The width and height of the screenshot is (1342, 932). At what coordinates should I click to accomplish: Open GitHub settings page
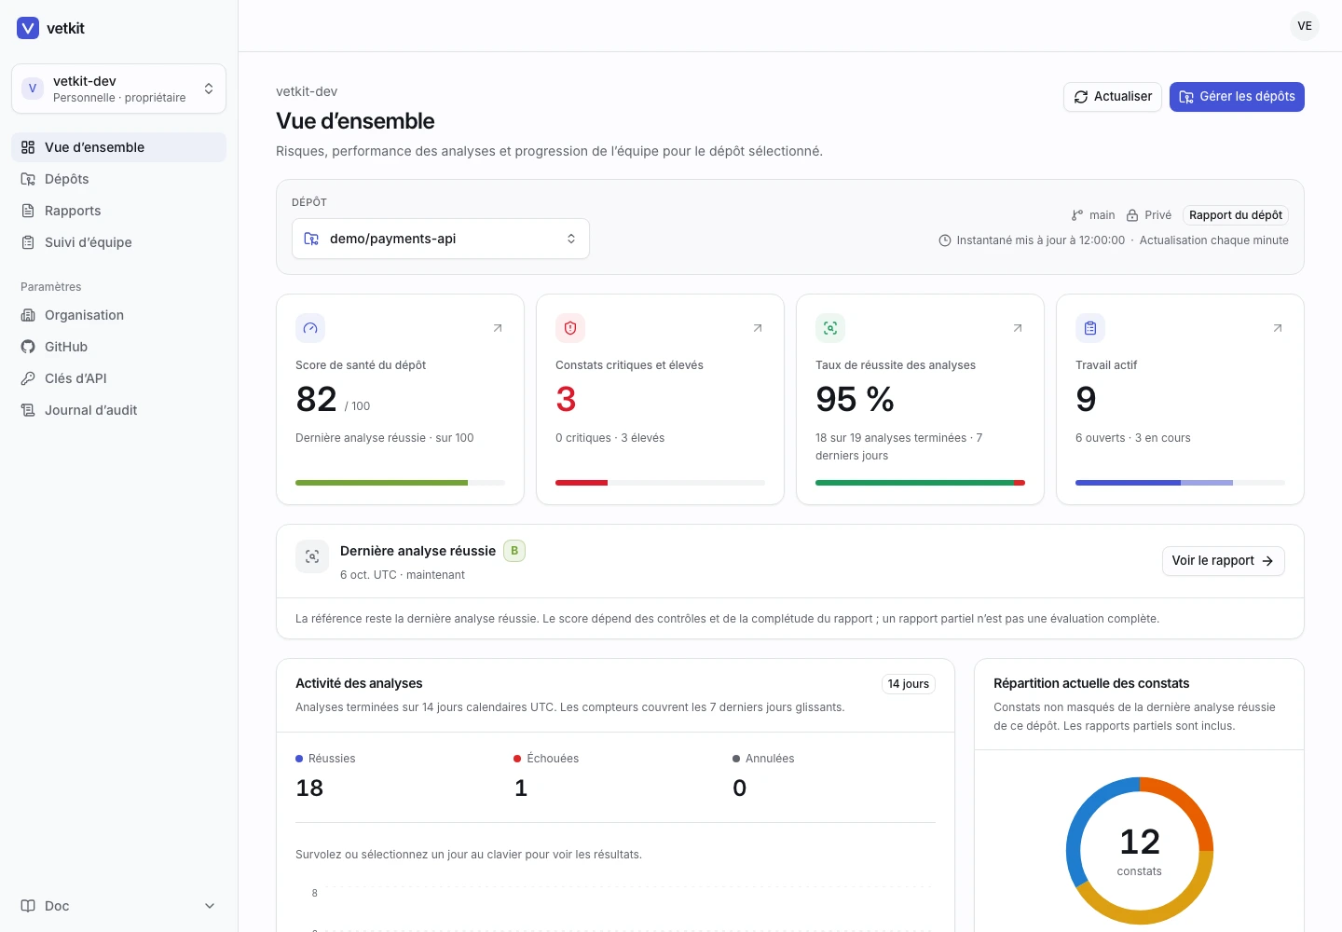click(x=118, y=347)
